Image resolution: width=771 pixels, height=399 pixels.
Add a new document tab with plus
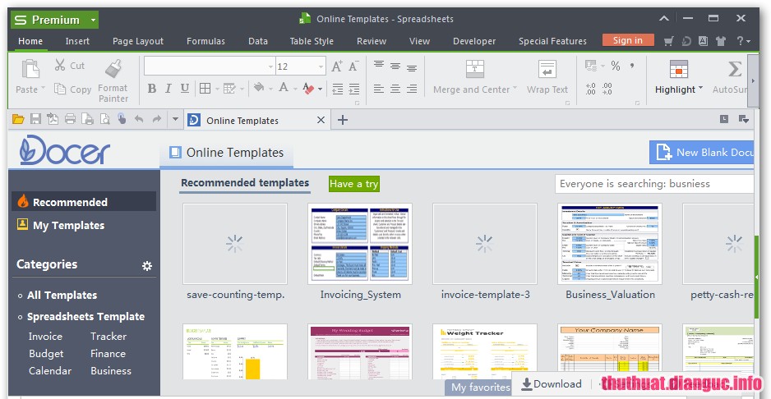point(343,120)
